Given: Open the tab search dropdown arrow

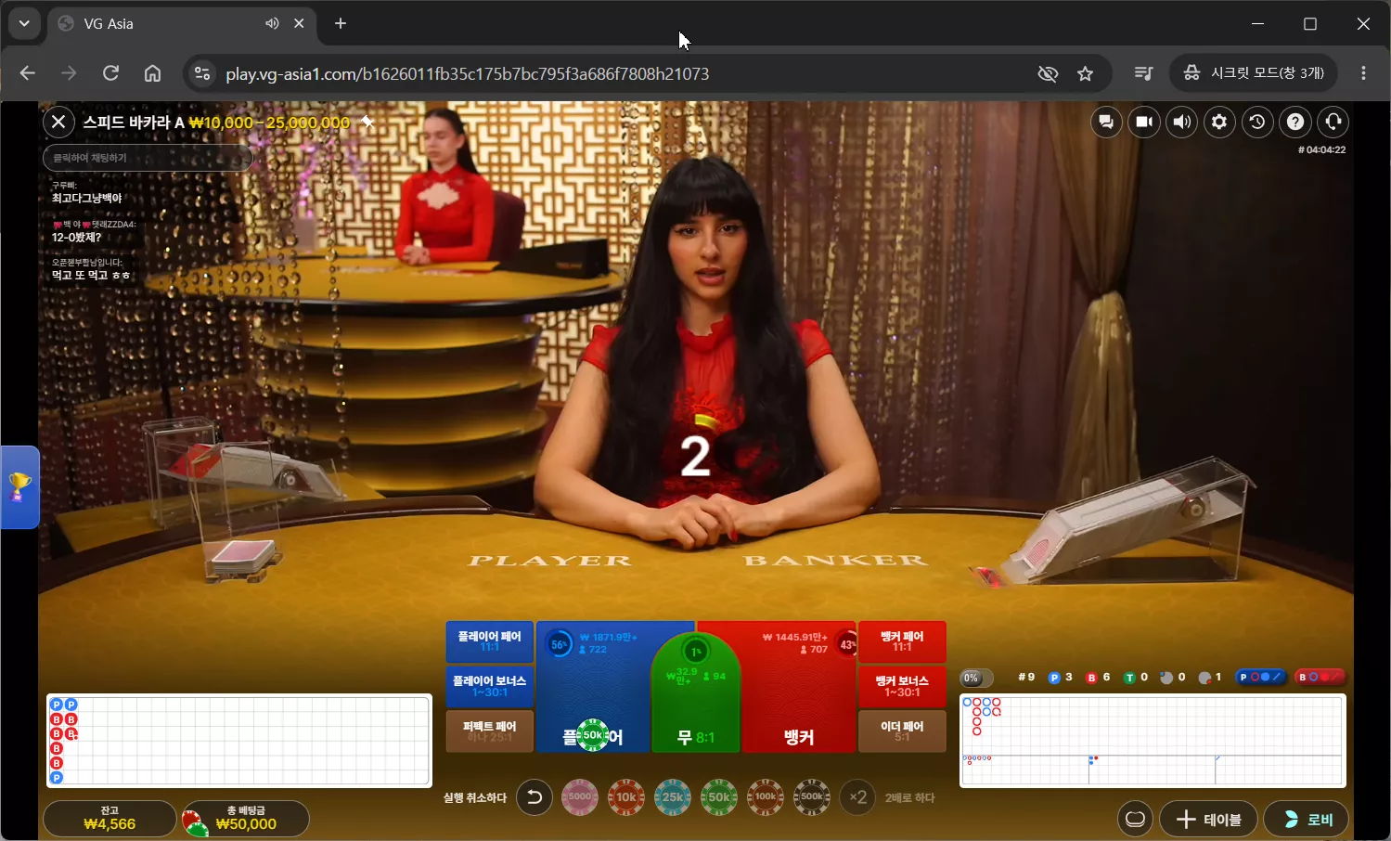Looking at the screenshot, I should tap(24, 23).
